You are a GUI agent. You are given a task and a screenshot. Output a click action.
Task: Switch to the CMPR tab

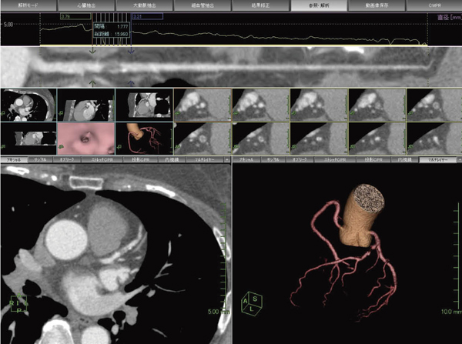coord(433,5)
